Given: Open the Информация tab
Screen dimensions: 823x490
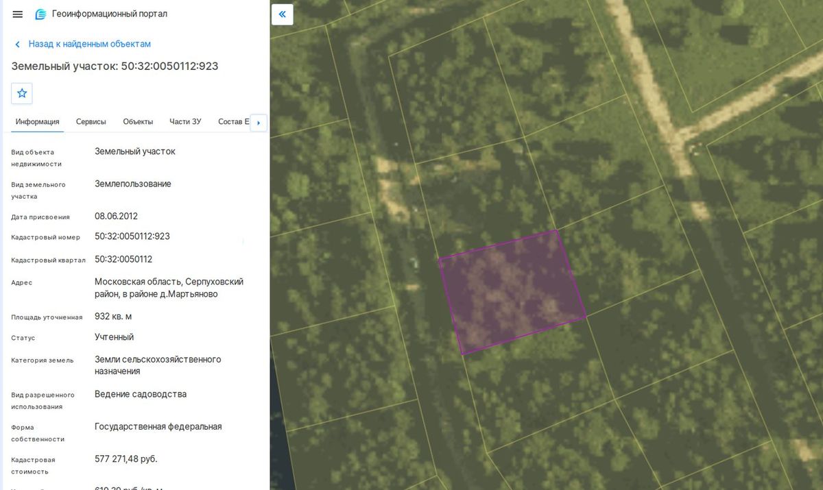Looking at the screenshot, I should [x=38, y=122].
